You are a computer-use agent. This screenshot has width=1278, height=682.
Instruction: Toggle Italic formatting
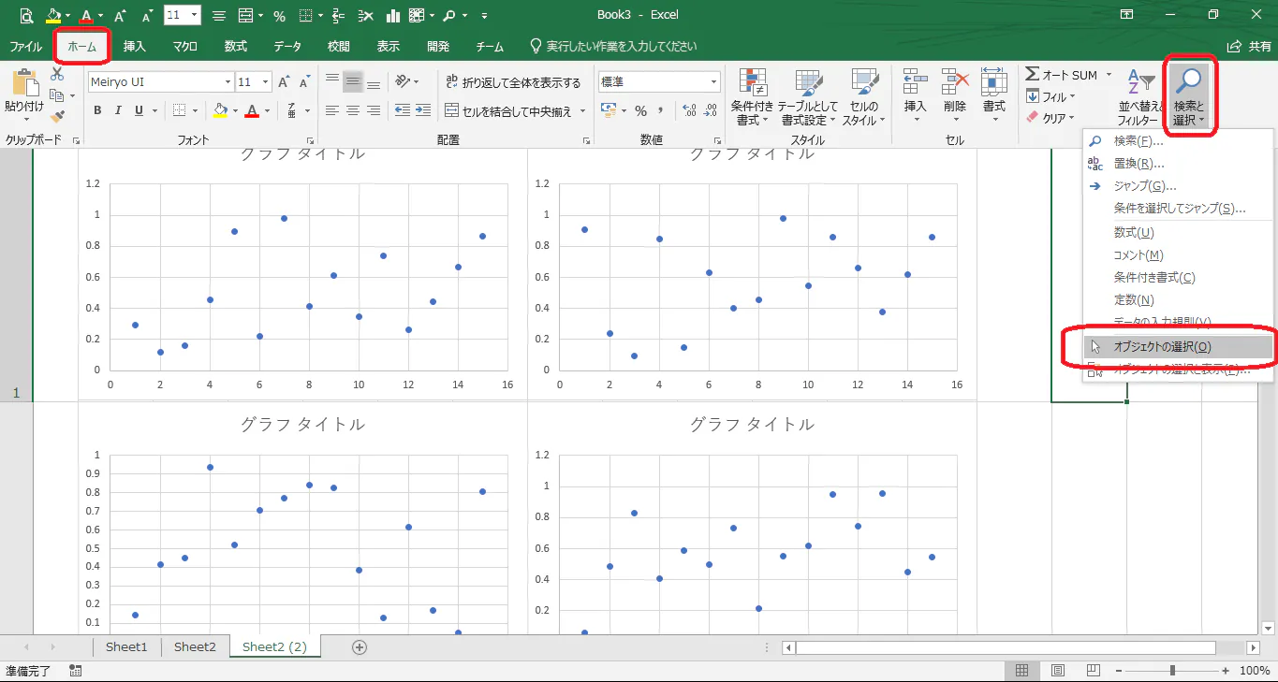tap(118, 110)
